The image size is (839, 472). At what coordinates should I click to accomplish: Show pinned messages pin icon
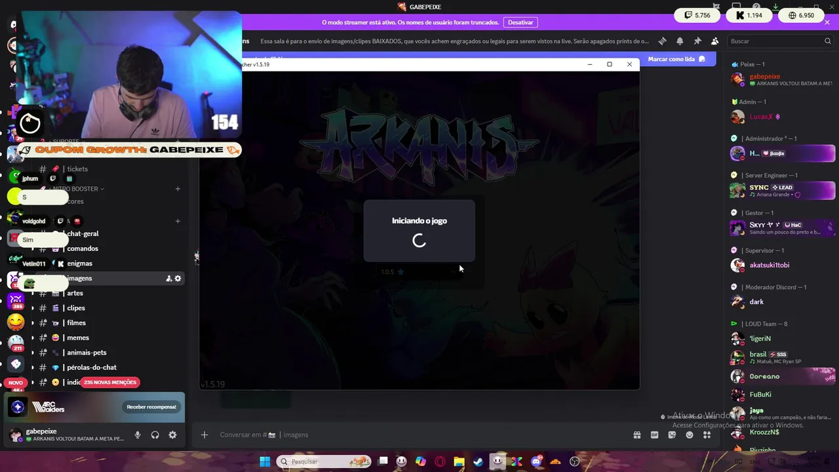click(x=697, y=41)
